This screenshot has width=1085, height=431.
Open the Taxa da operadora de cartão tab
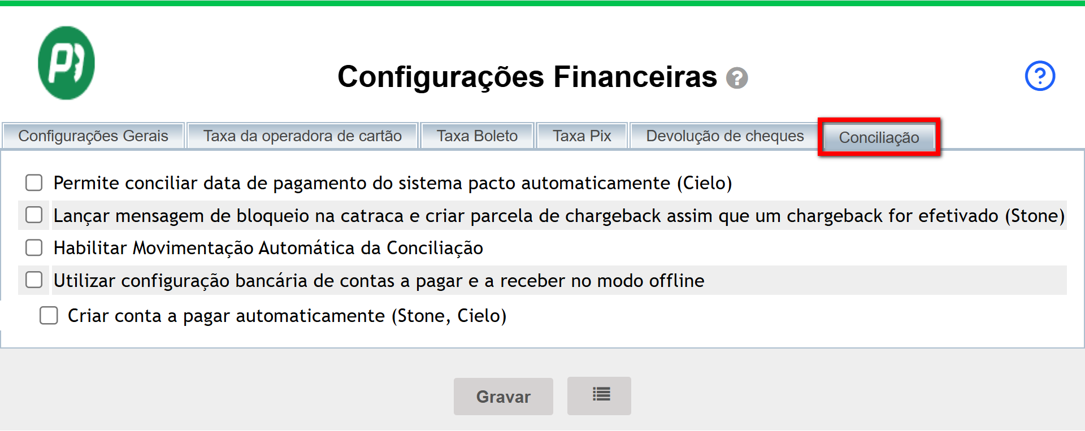click(302, 136)
